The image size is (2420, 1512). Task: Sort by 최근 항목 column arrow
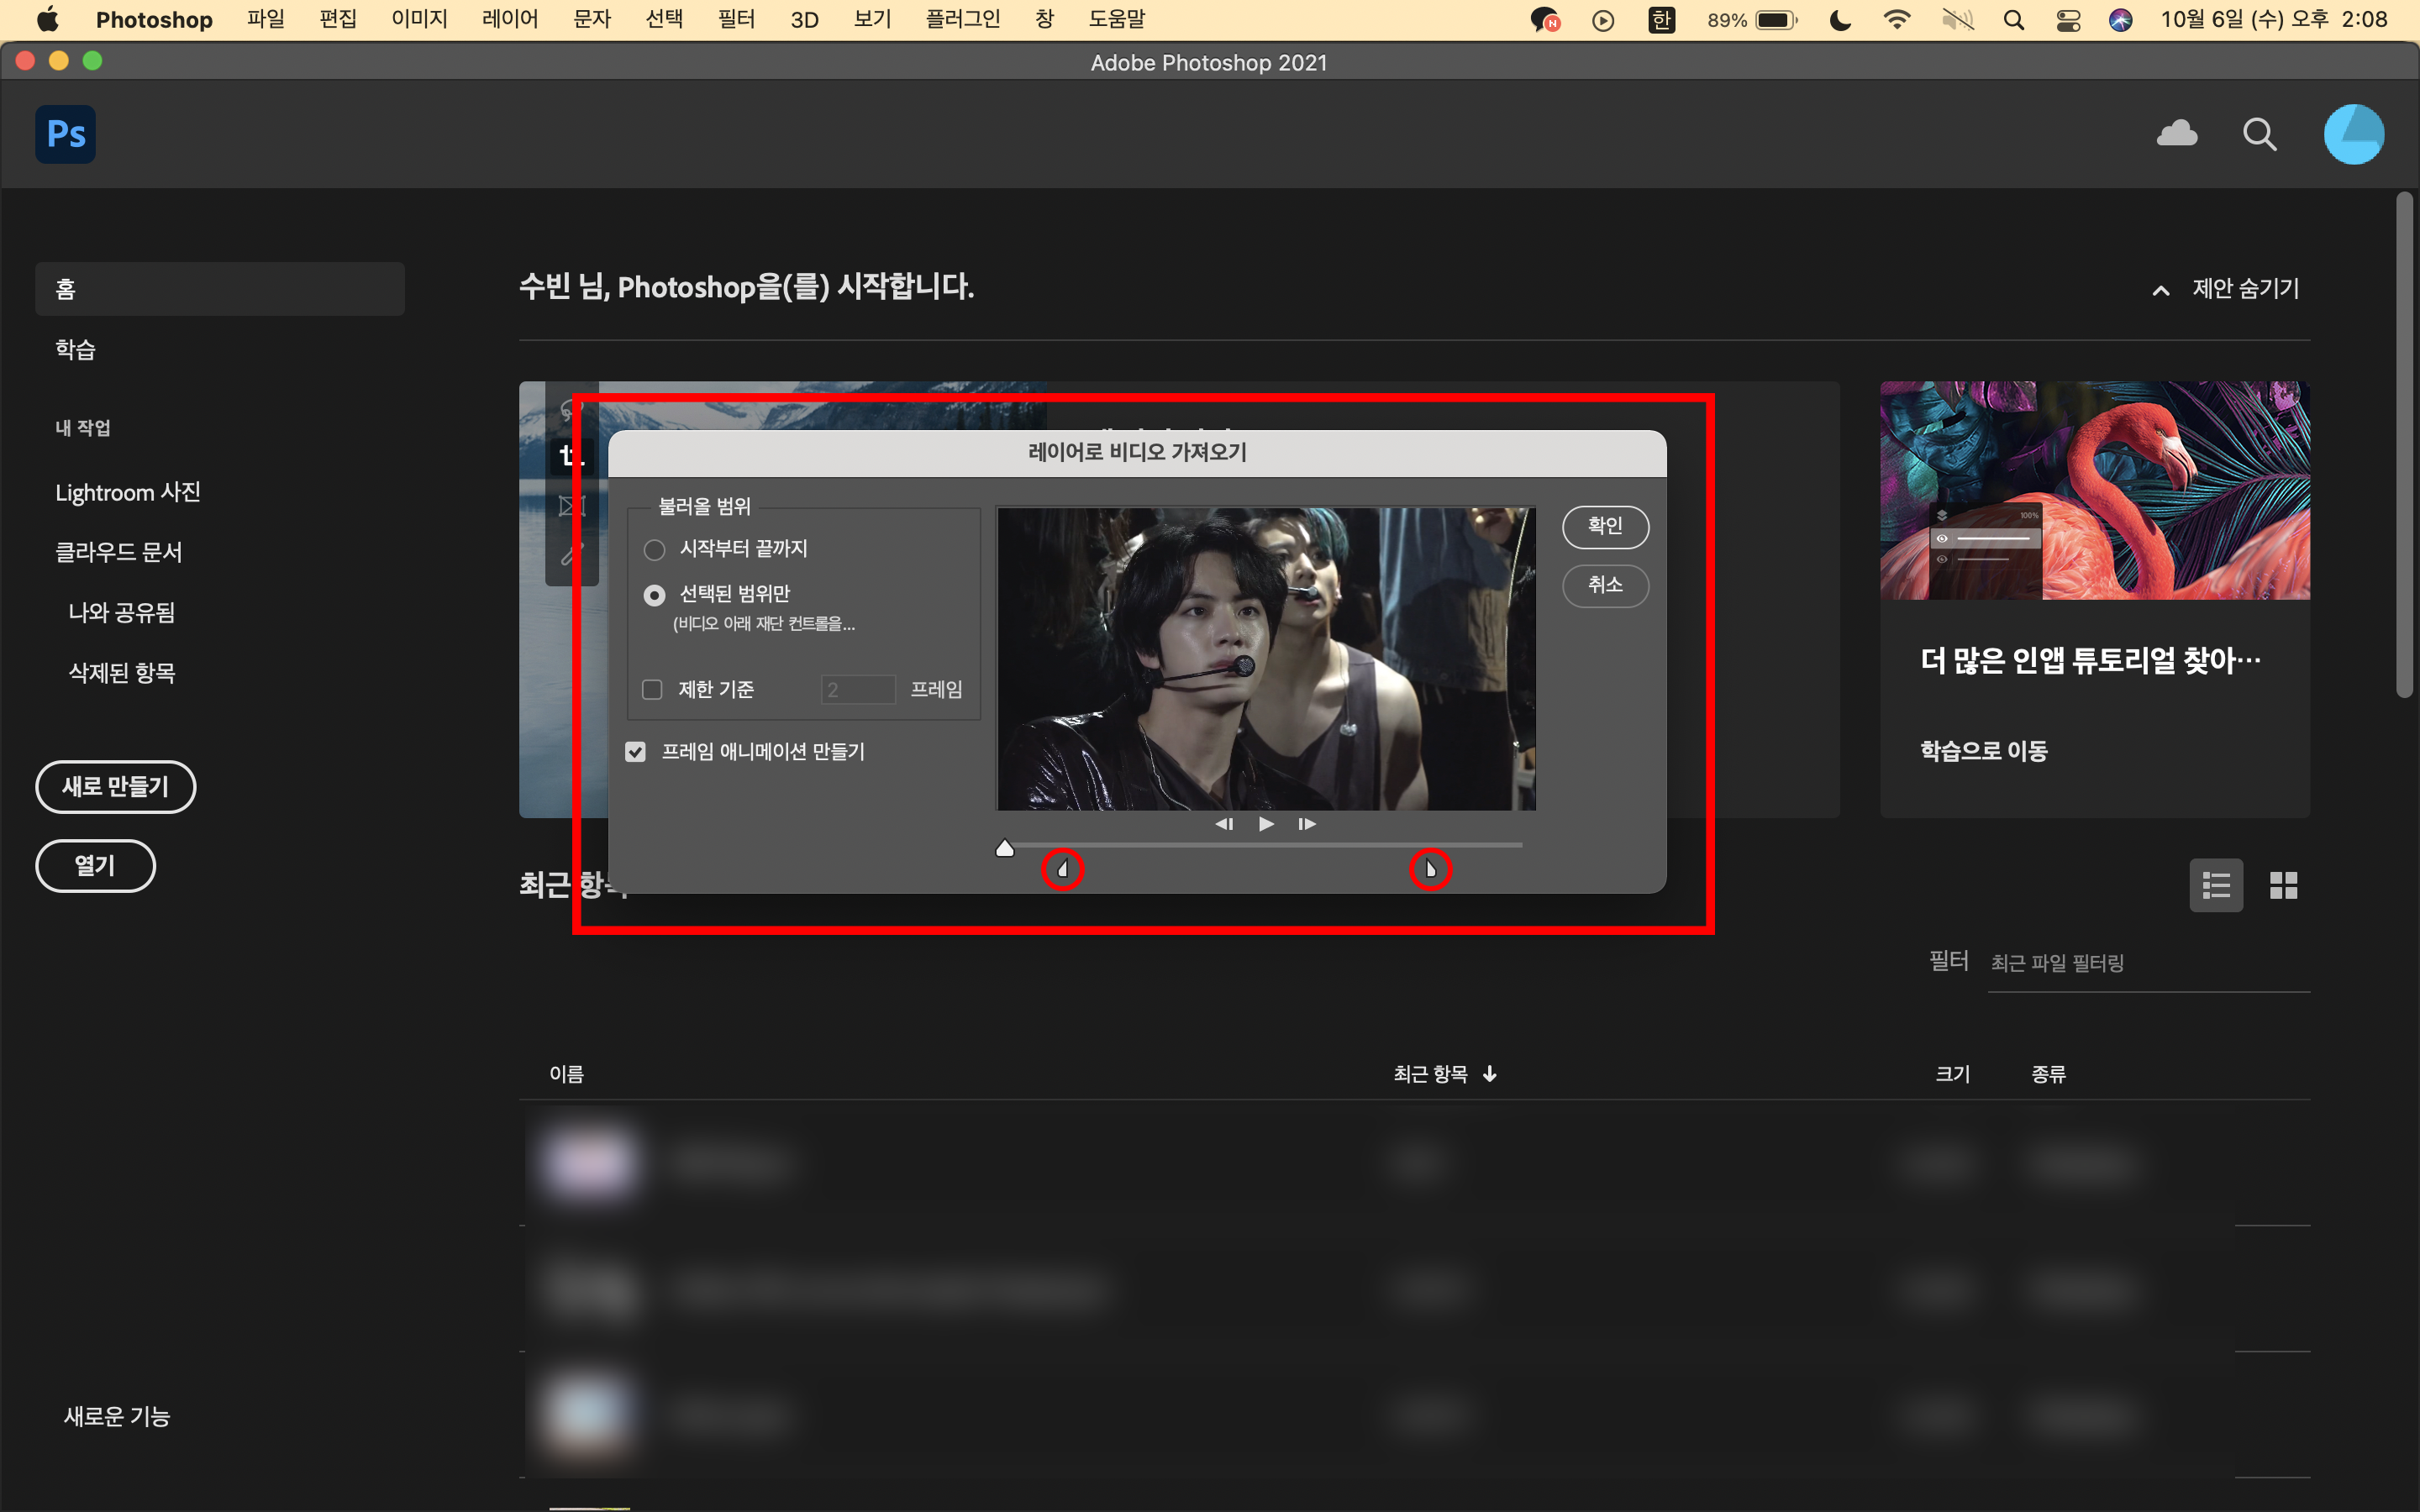click(1490, 1074)
